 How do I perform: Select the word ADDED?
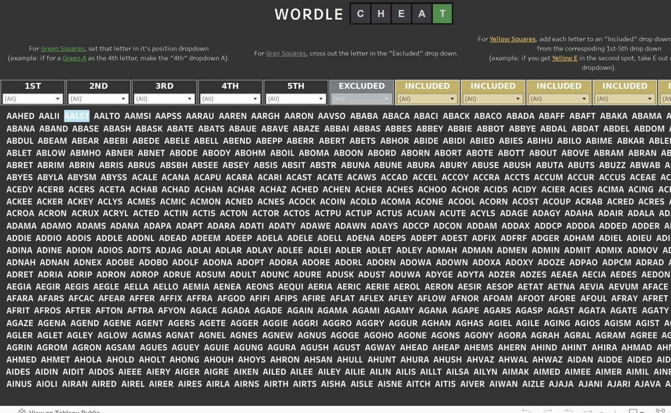[613, 226]
